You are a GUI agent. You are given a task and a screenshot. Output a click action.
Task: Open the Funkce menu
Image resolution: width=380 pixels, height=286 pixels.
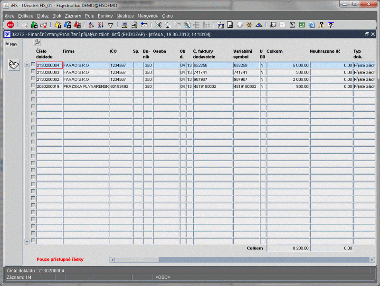pyautogui.click(x=105, y=16)
